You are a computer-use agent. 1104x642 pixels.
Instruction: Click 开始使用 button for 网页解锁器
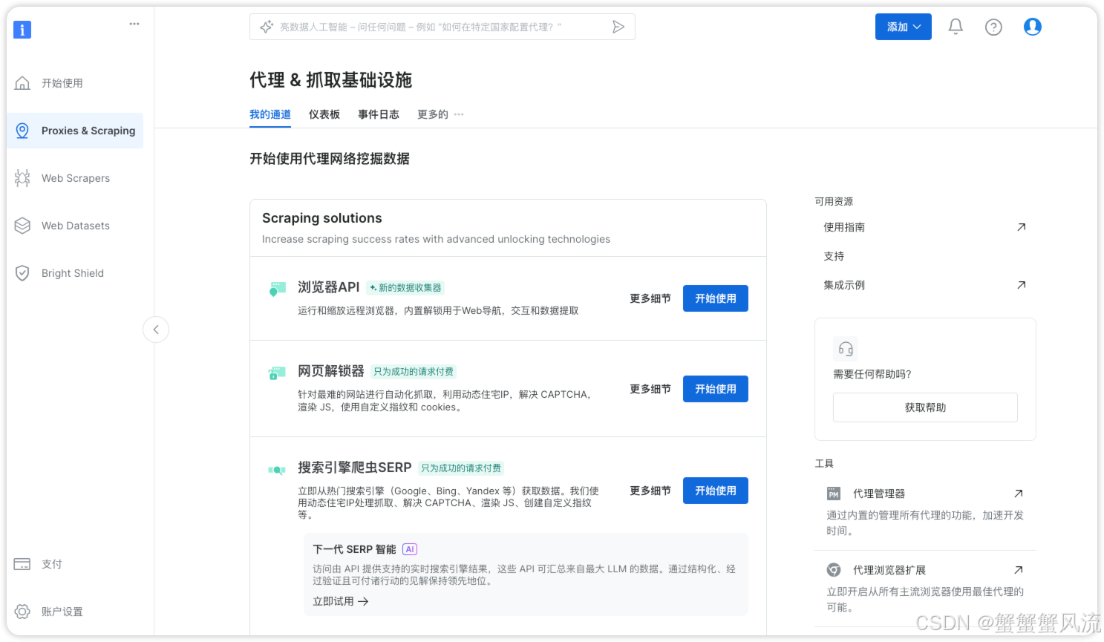click(x=716, y=389)
